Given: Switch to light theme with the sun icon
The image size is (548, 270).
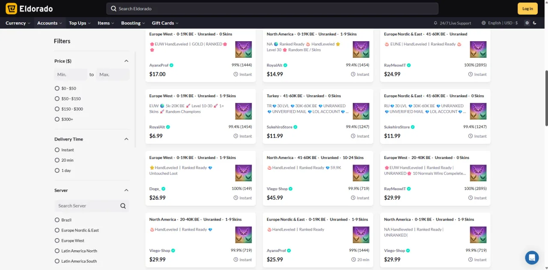Looking at the screenshot, I should coord(527,23).
